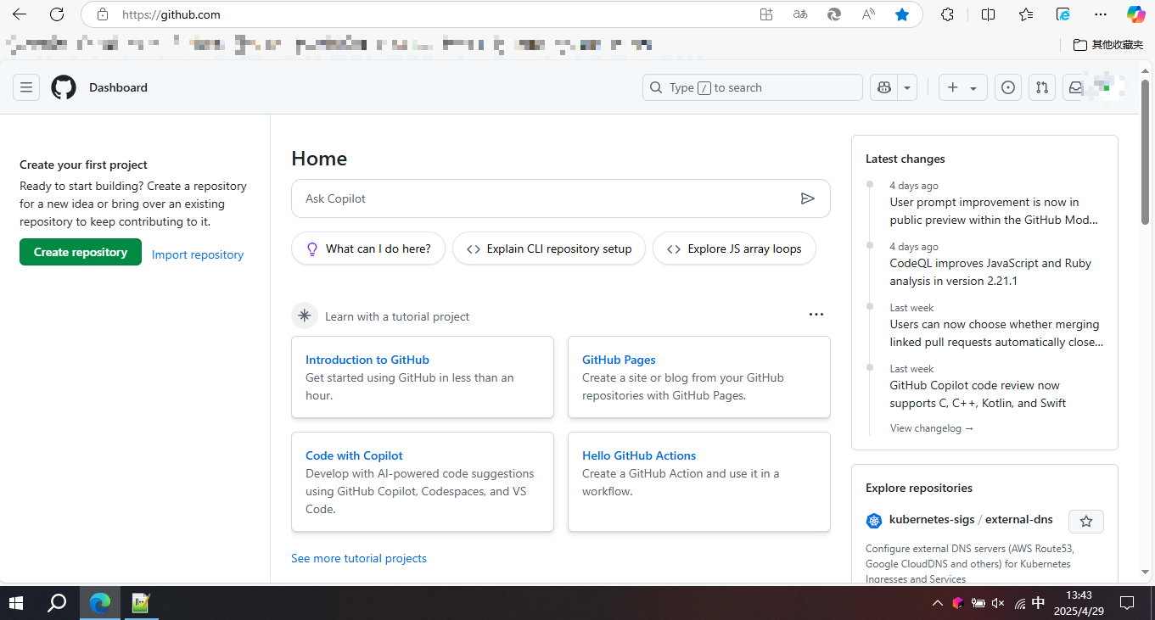The width and height of the screenshot is (1155, 620).
Task: Open Edge Settings and more ellipsis menu
Action: (x=1101, y=14)
